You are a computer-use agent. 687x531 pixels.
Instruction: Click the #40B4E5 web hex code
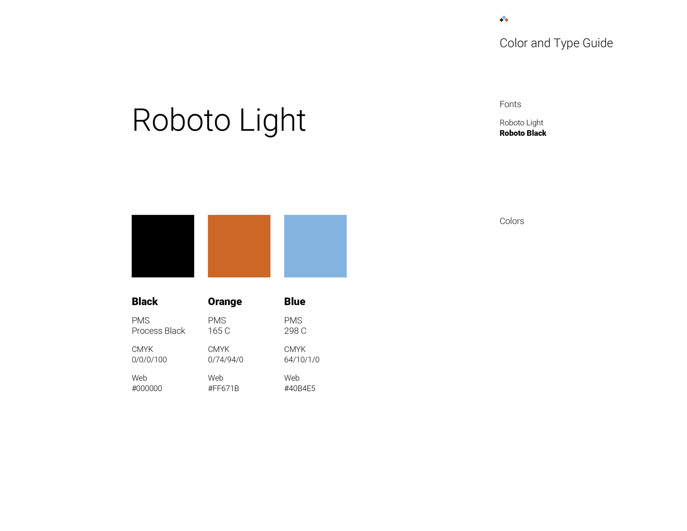tap(300, 389)
